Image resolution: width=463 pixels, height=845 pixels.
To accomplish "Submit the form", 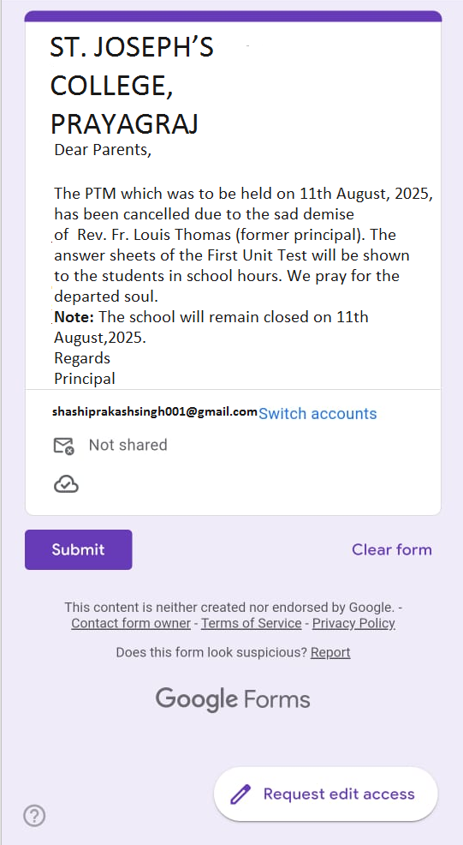I will 79,549.
